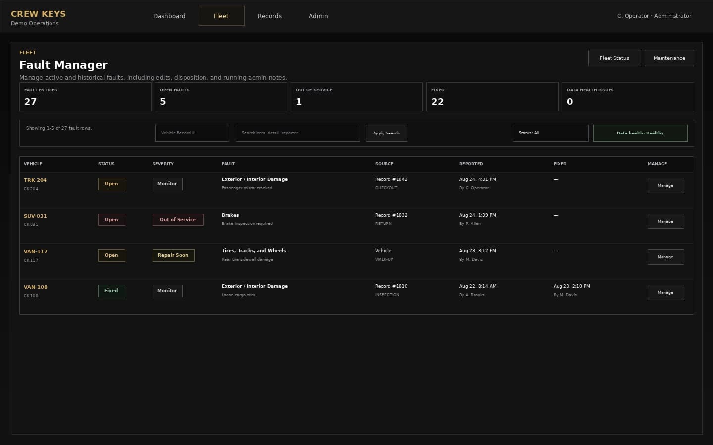Click 'Showing 1–5 of 27 fault rows' text

[x=59, y=128]
